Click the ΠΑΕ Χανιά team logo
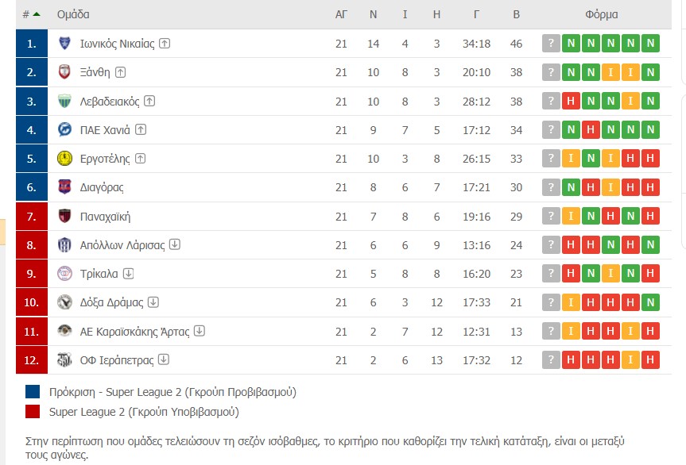Viewport: 686px width, 465px height. [65, 130]
